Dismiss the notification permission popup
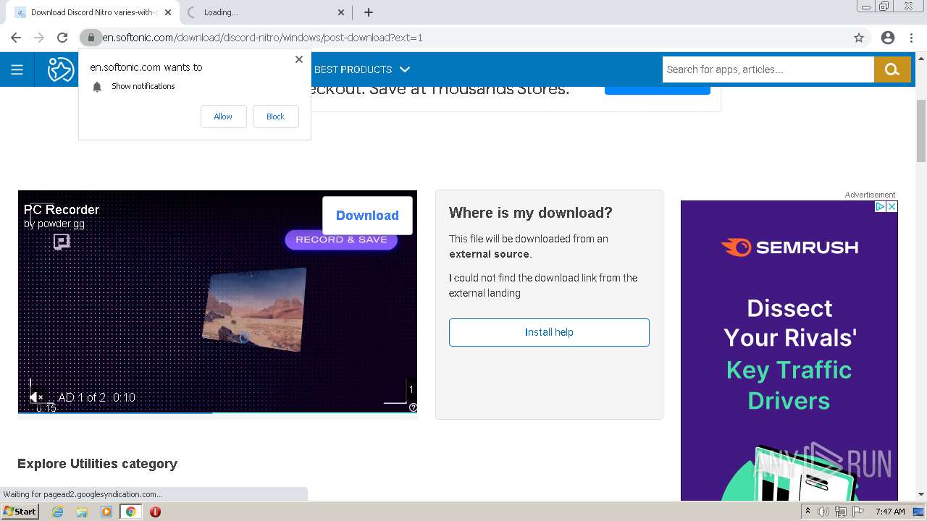Viewport: 927px width, 521px height. 299,59
